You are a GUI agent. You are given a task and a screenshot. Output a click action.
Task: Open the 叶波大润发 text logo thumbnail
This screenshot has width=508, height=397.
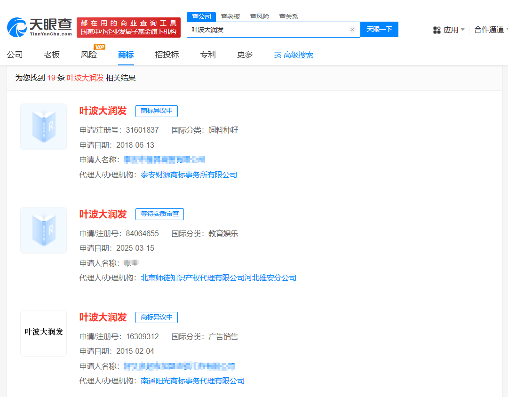point(43,333)
